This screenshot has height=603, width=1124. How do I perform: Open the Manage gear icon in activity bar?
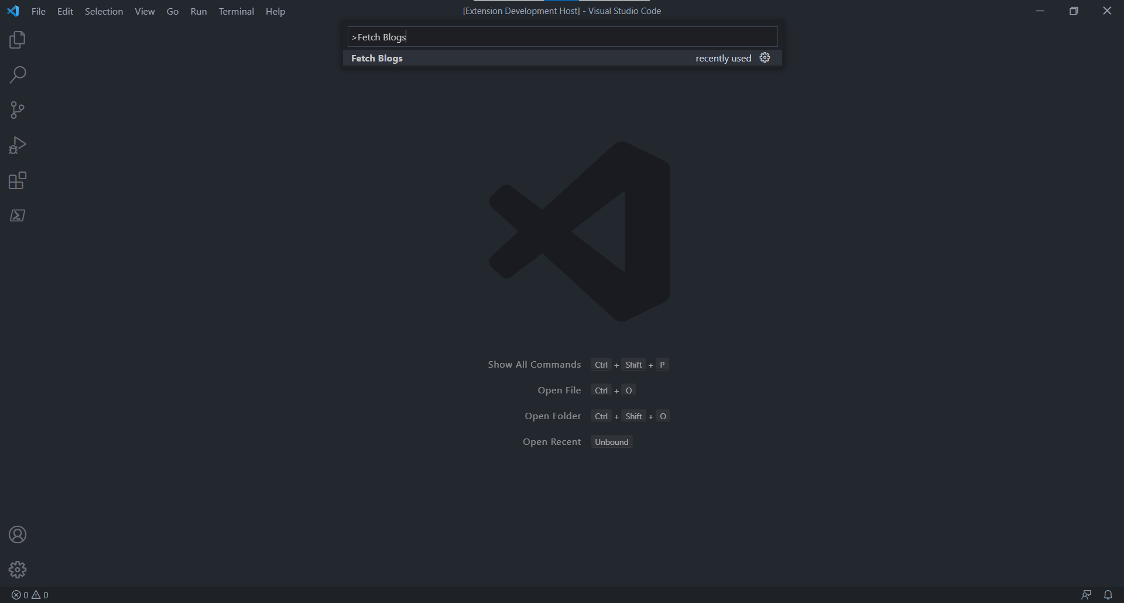[18, 570]
